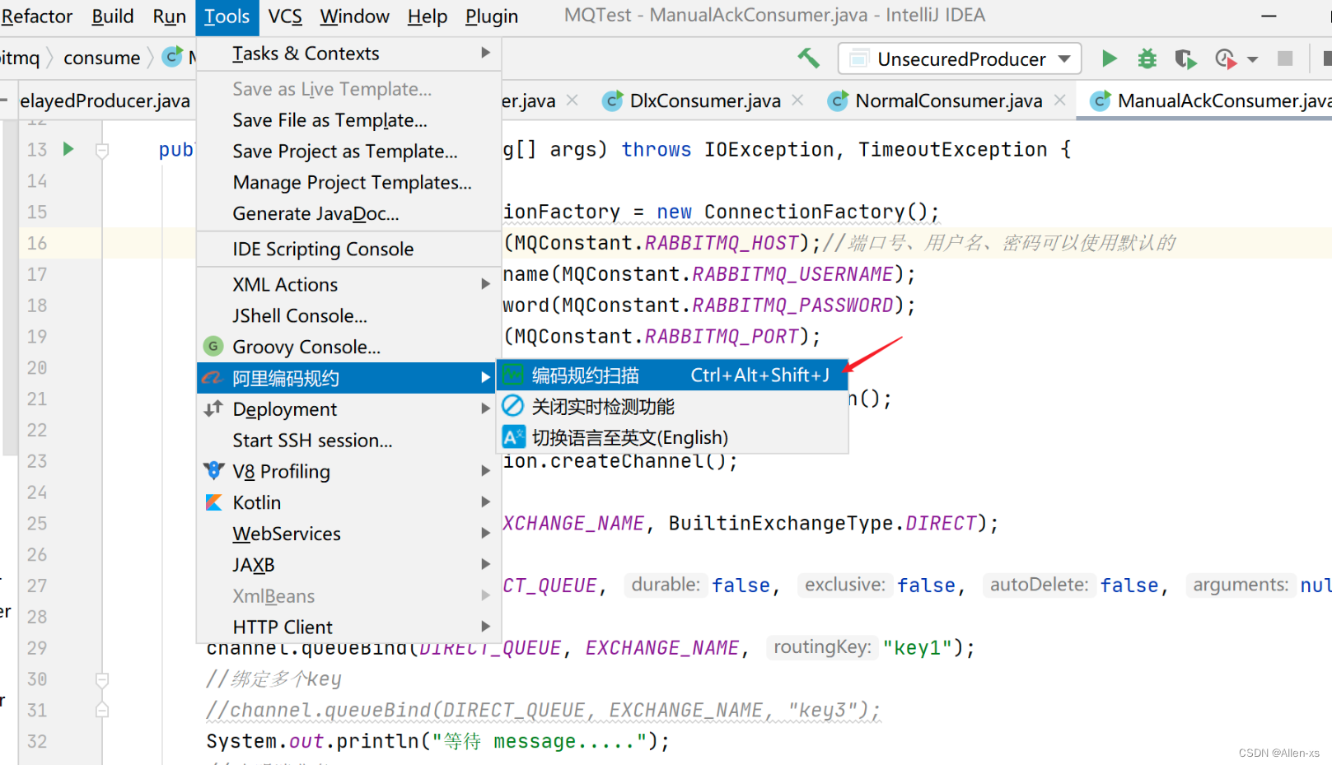Expand the HTTP Client submenu
The image size is (1332, 765).
tap(348, 627)
